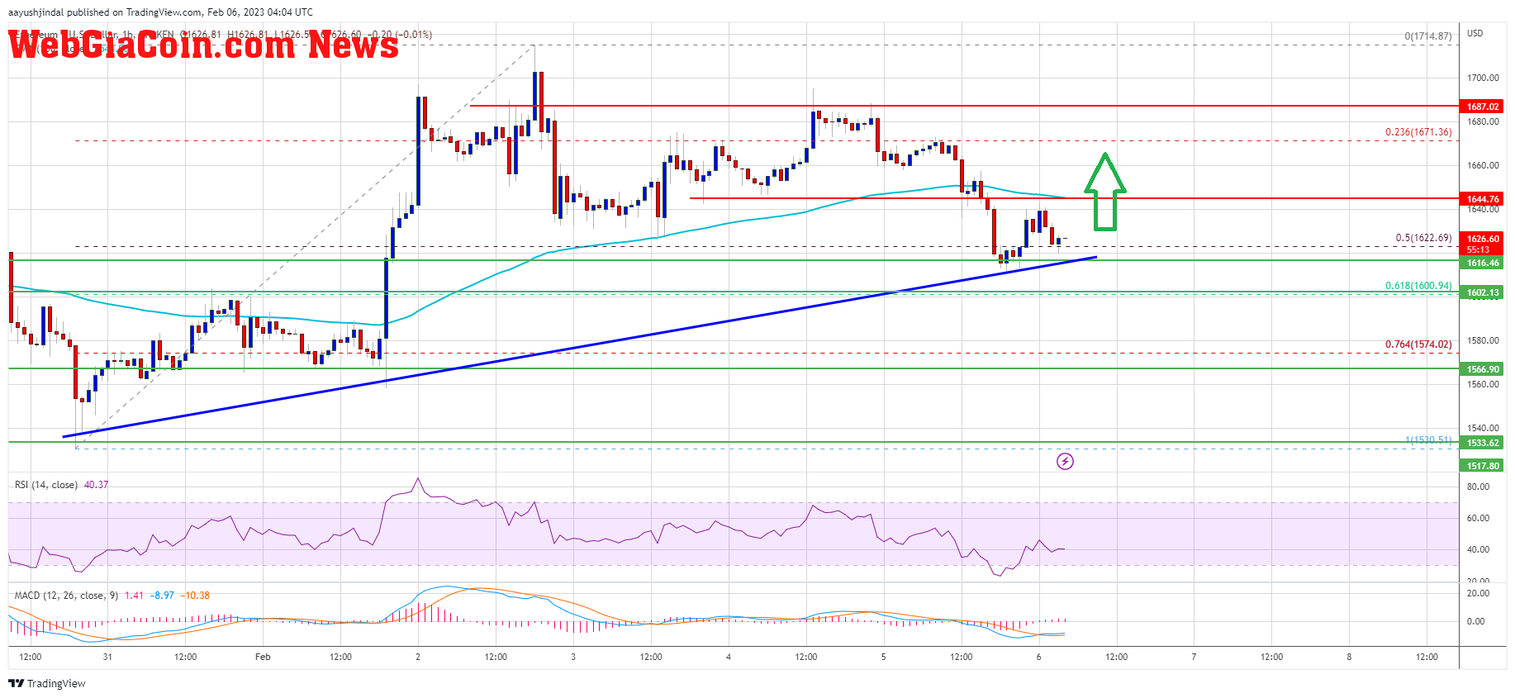Click the MACD line value -8.97
The image size is (1515, 698).
click(x=162, y=596)
